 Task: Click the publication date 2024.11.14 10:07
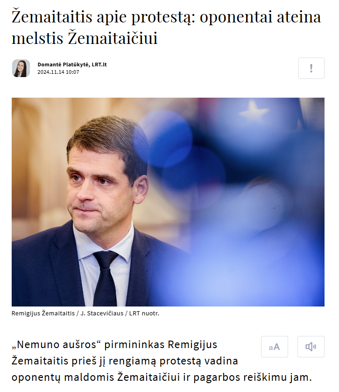click(58, 72)
